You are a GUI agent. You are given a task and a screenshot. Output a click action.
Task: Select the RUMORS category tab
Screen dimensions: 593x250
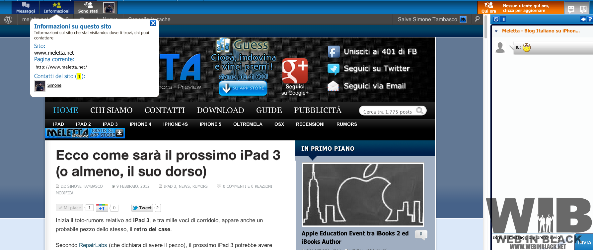coord(347,124)
